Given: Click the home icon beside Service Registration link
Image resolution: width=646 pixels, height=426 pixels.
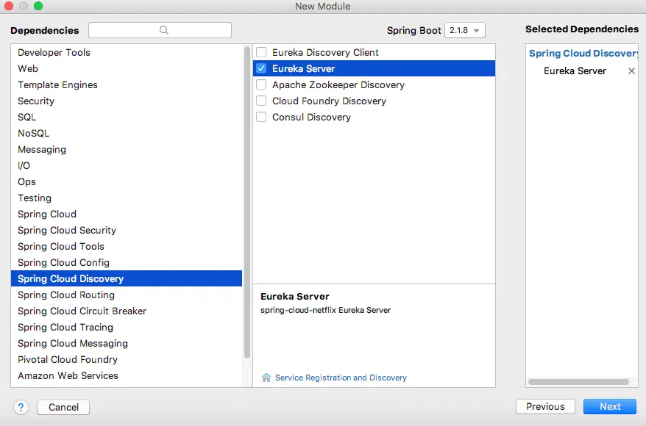Looking at the screenshot, I should tap(266, 378).
